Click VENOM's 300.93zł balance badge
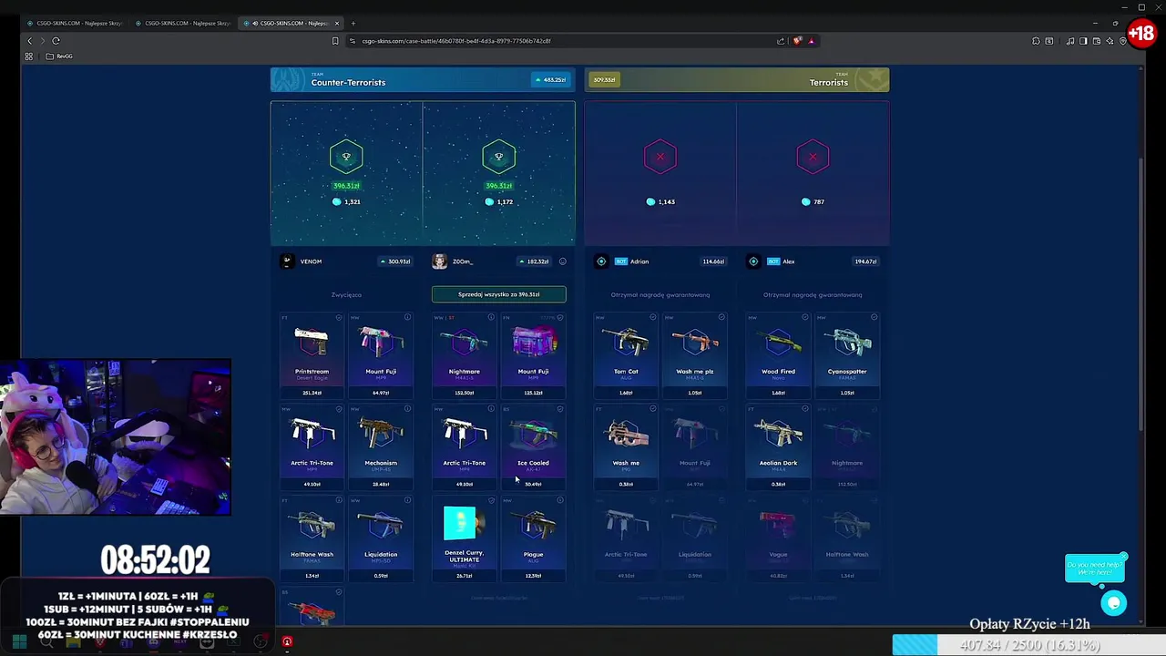The width and height of the screenshot is (1166, 656). [395, 261]
